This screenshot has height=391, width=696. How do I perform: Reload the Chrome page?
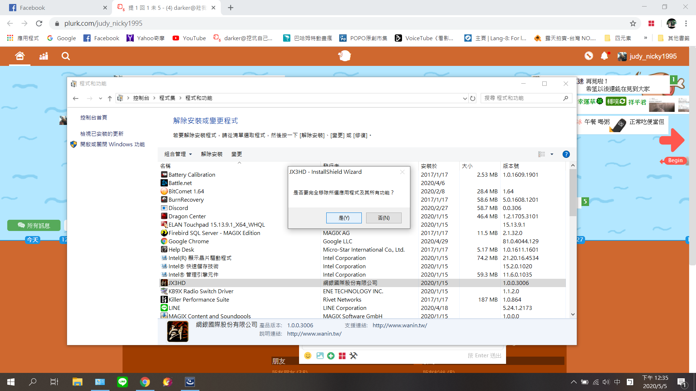point(39,24)
